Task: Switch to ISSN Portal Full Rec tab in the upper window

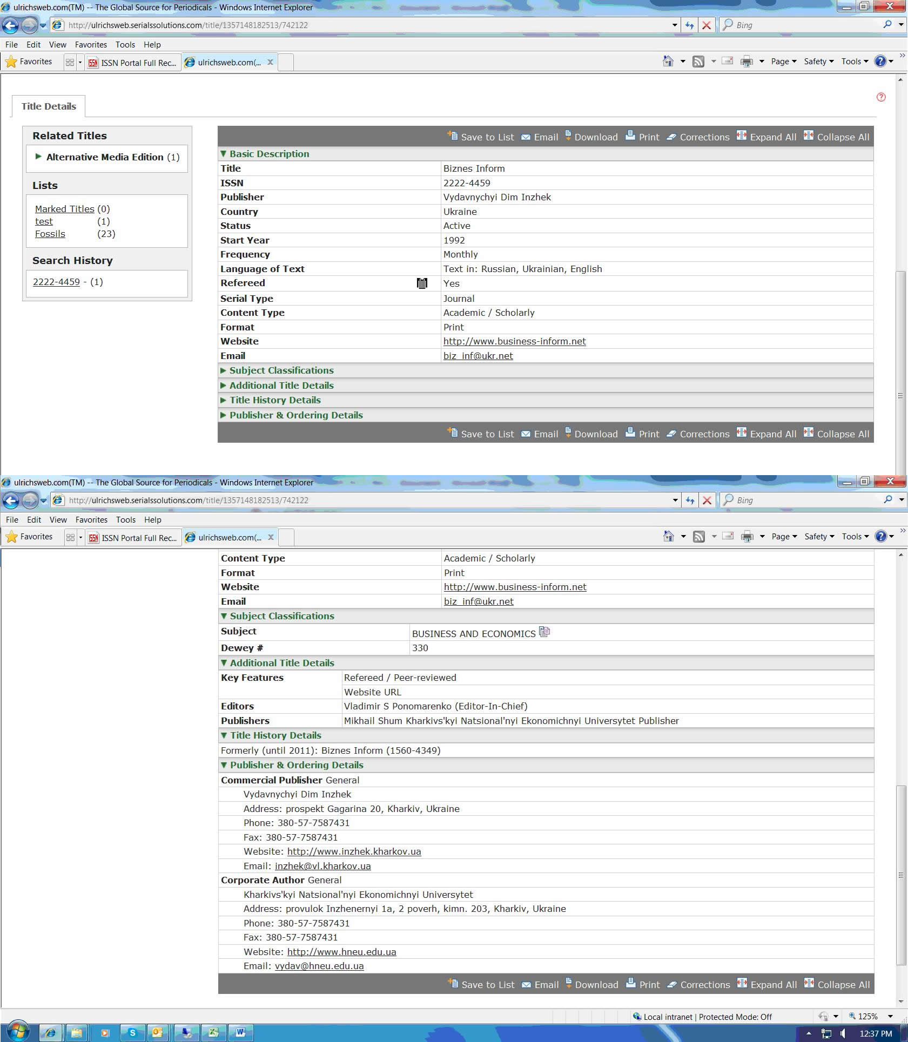Action: coord(132,63)
